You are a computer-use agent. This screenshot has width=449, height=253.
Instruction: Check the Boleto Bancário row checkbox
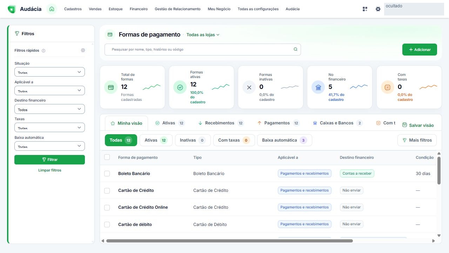click(x=107, y=174)
